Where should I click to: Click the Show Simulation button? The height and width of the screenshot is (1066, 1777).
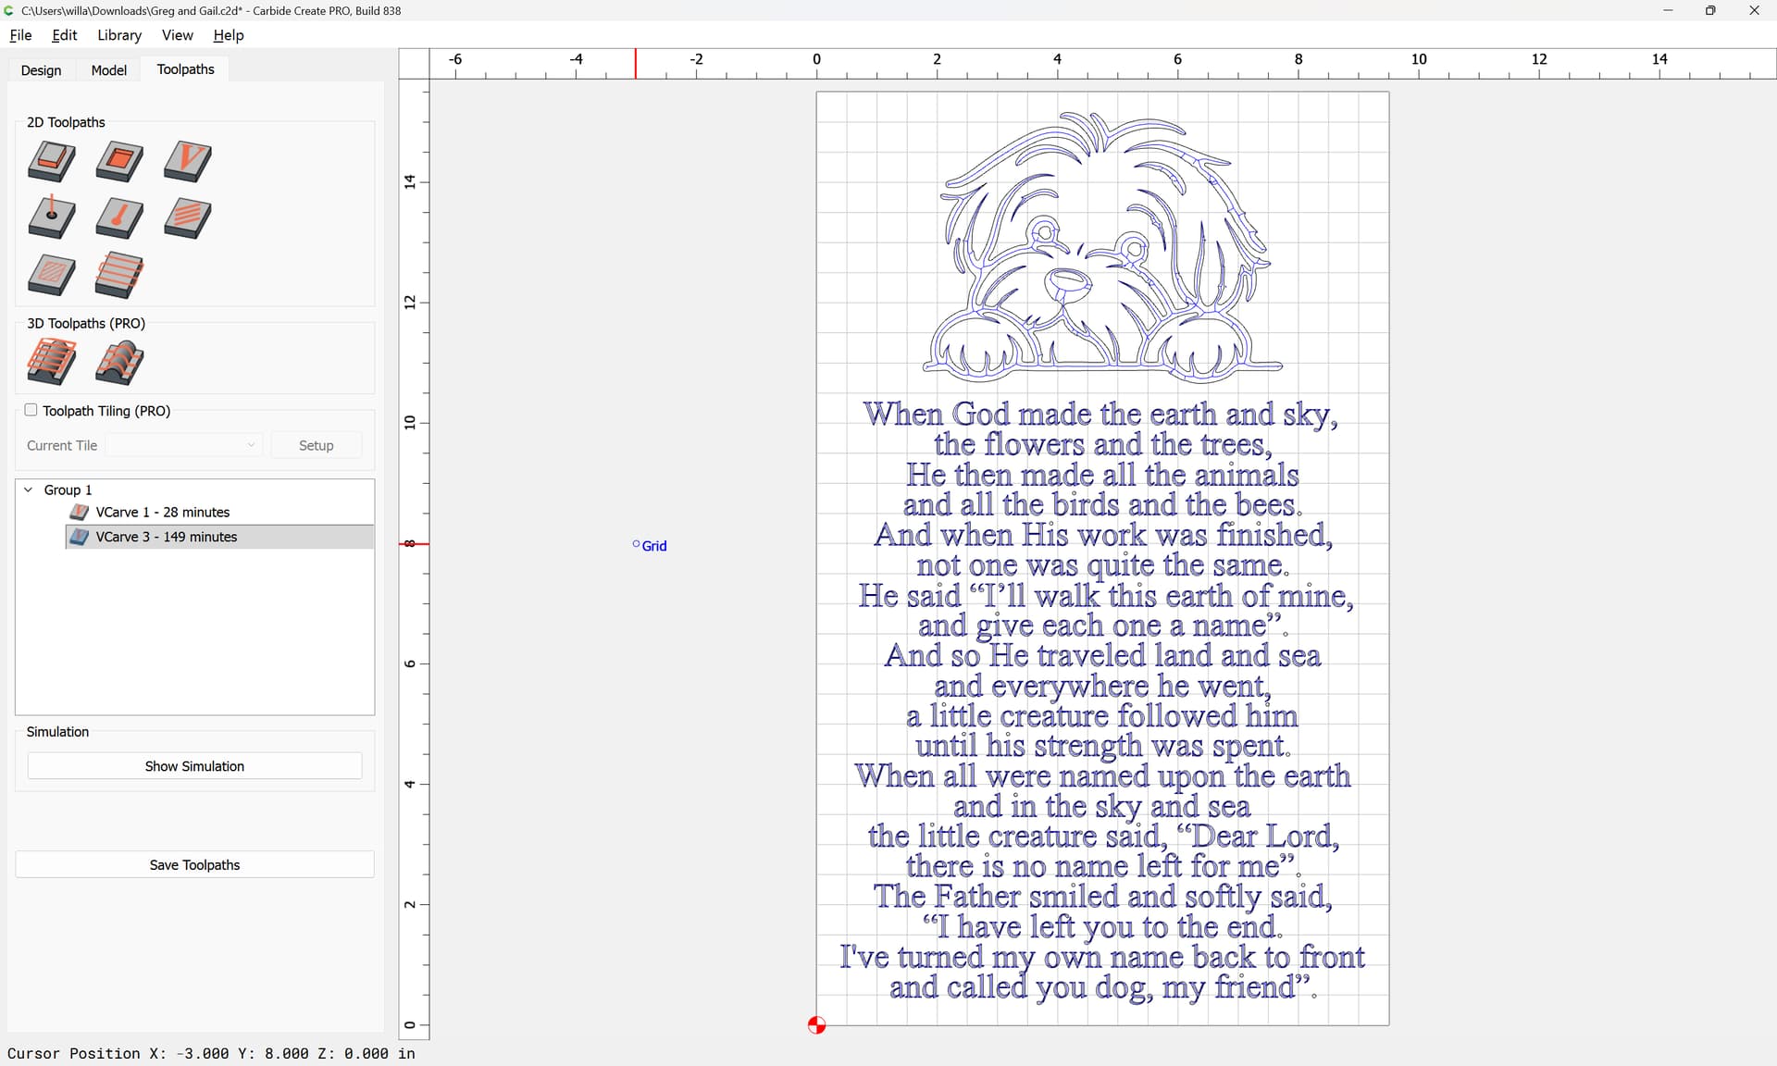coord(194,766)
